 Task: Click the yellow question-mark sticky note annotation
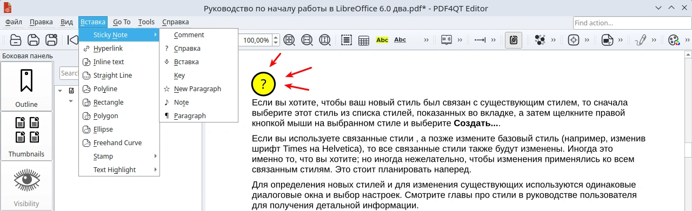263,84
